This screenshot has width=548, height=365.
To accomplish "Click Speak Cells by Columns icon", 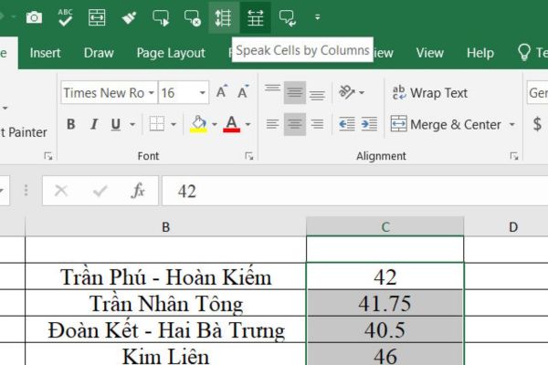I will (x=256, y=17).
